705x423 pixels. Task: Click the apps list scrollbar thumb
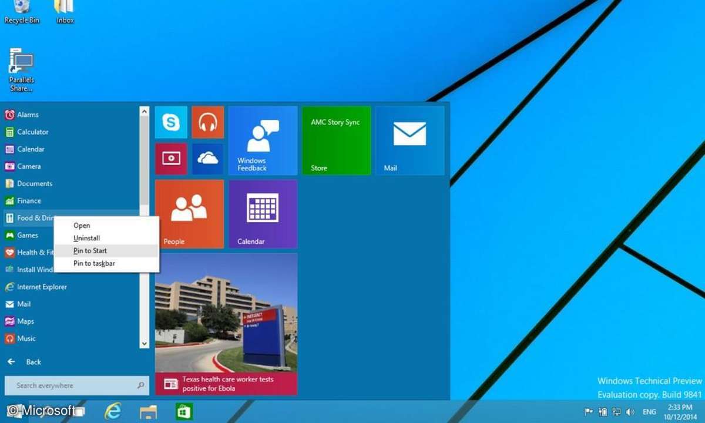(144, 160)
